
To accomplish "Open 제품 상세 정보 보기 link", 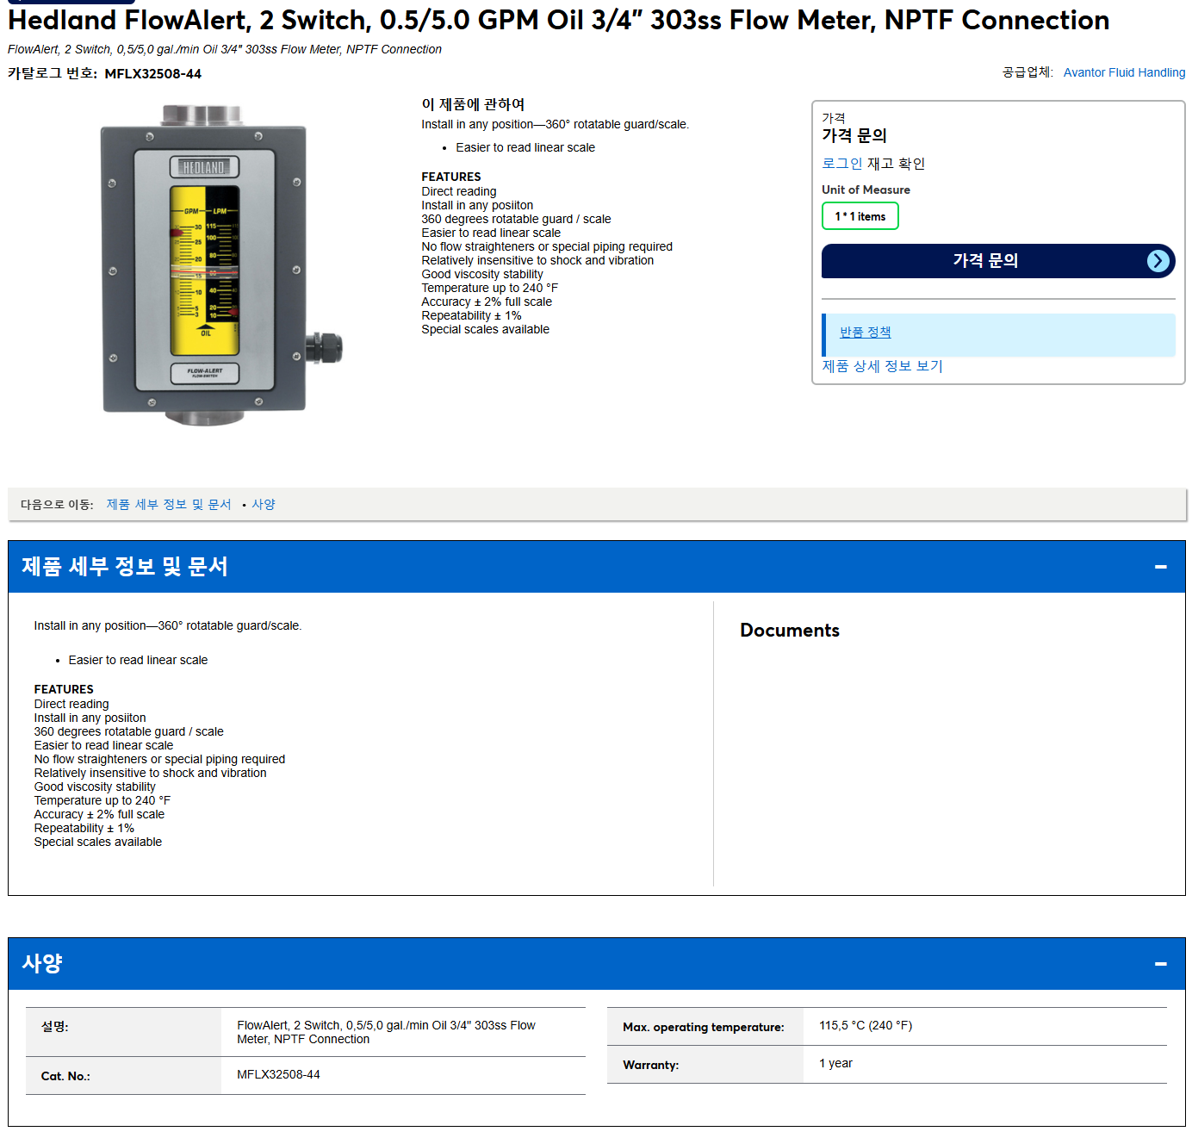I will tap(883, 366).
